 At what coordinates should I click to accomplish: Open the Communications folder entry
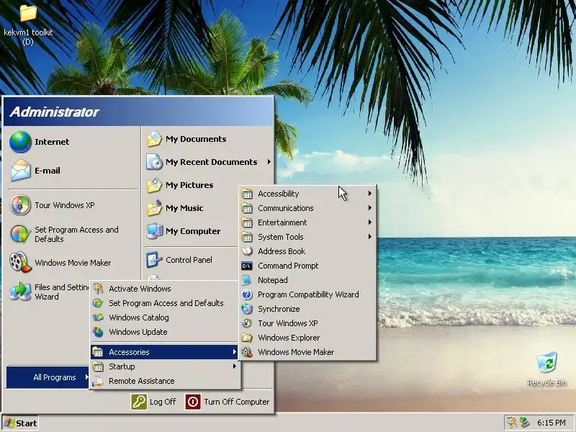tap(307, 208)
